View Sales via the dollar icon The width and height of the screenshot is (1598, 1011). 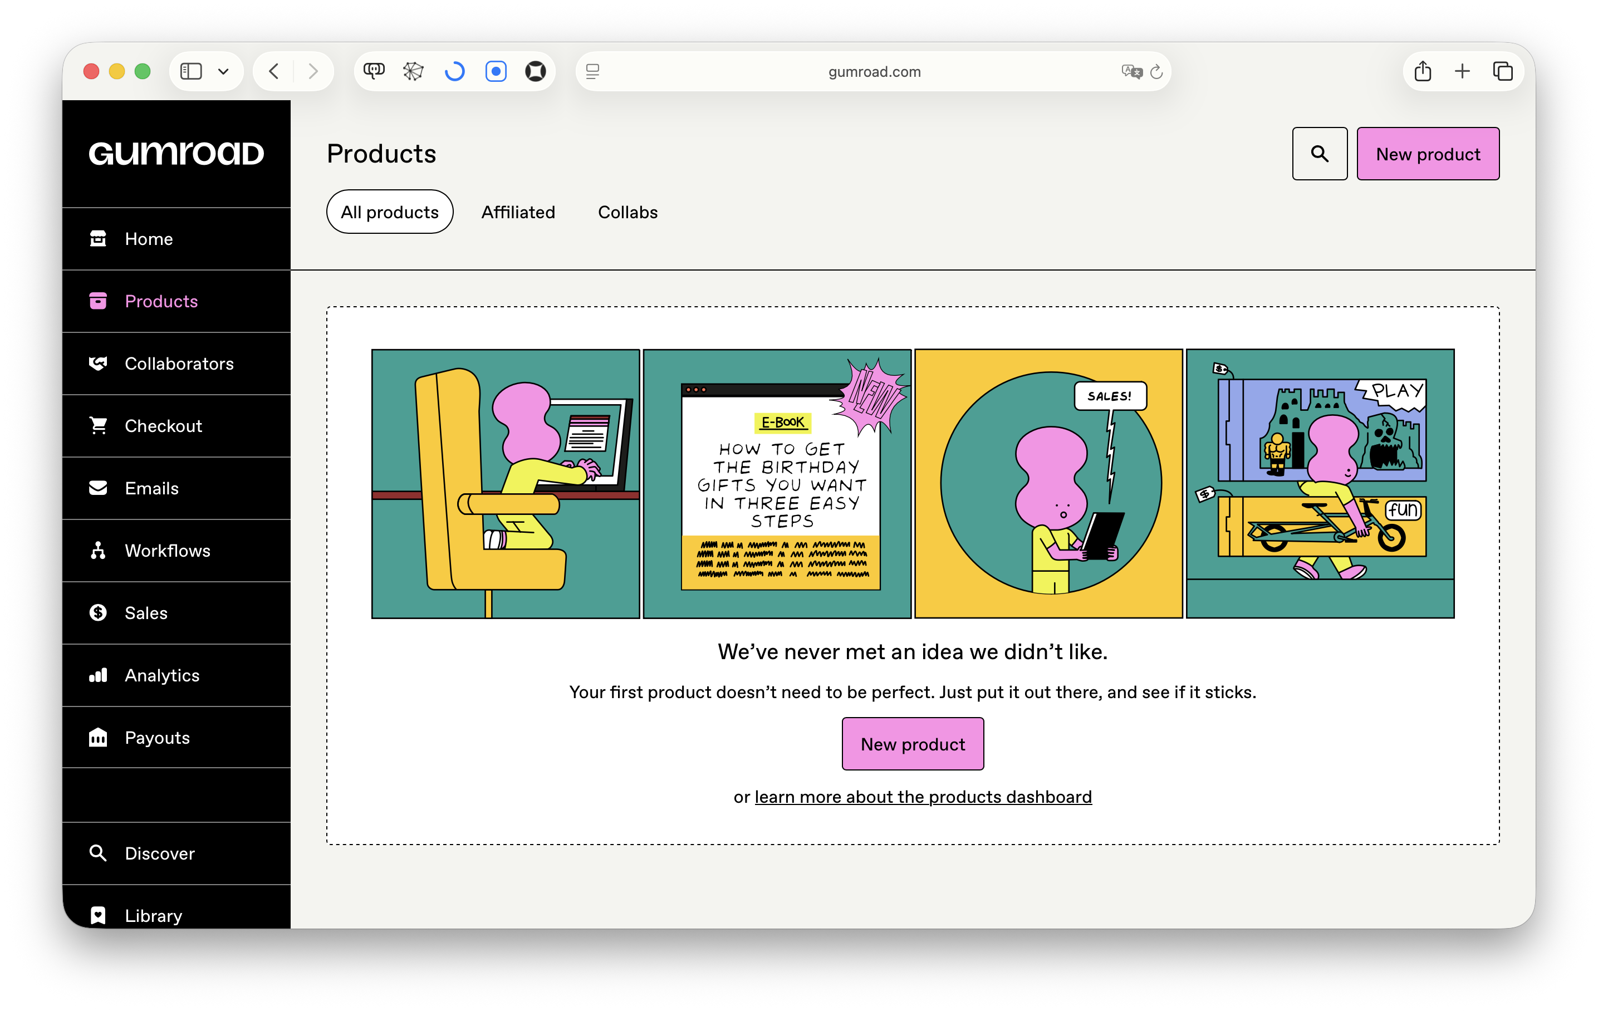pyautogui.click(x=98, y=613)
